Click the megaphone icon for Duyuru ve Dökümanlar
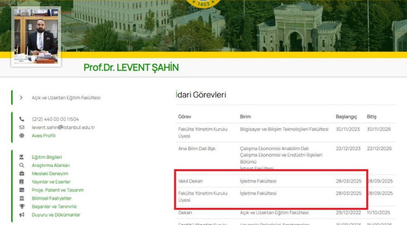The width and height of the screenshot is (407, 225). pos(22,214)
